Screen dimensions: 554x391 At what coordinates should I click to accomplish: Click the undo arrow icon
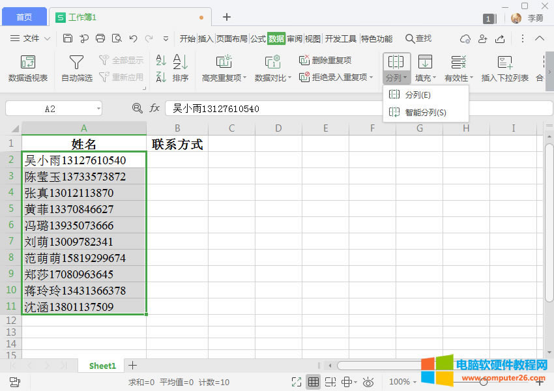point(133,39)
